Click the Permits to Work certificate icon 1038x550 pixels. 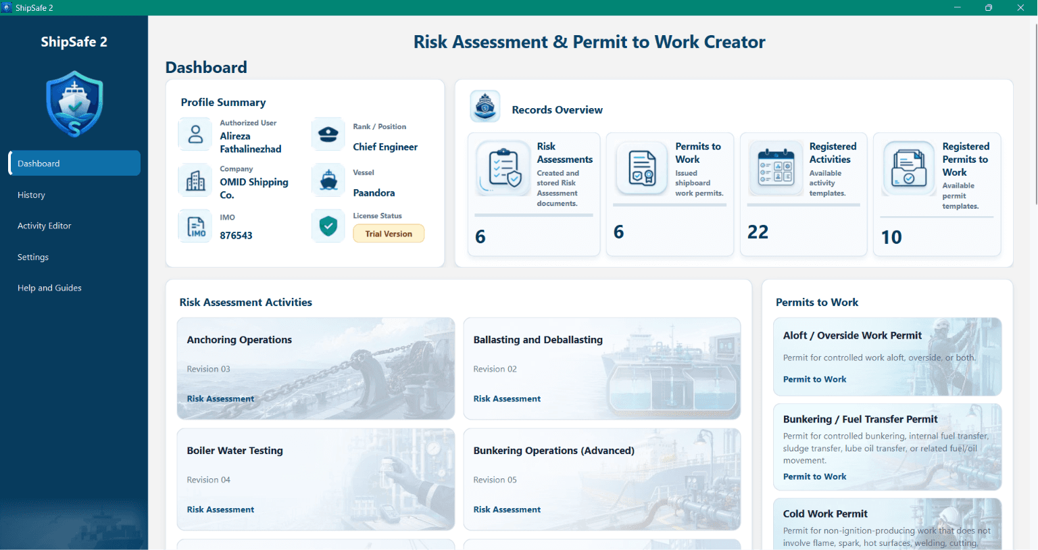[x=642, y=168]
